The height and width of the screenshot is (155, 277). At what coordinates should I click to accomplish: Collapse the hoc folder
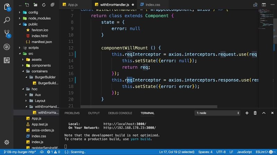click(36, 89)
